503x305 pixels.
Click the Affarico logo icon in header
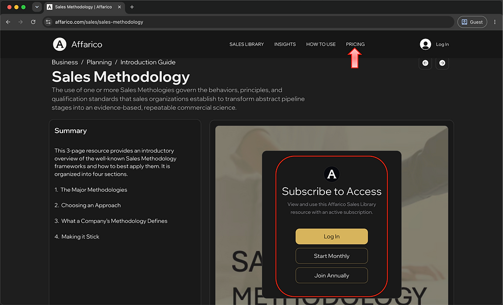click(x=60, y=44)
